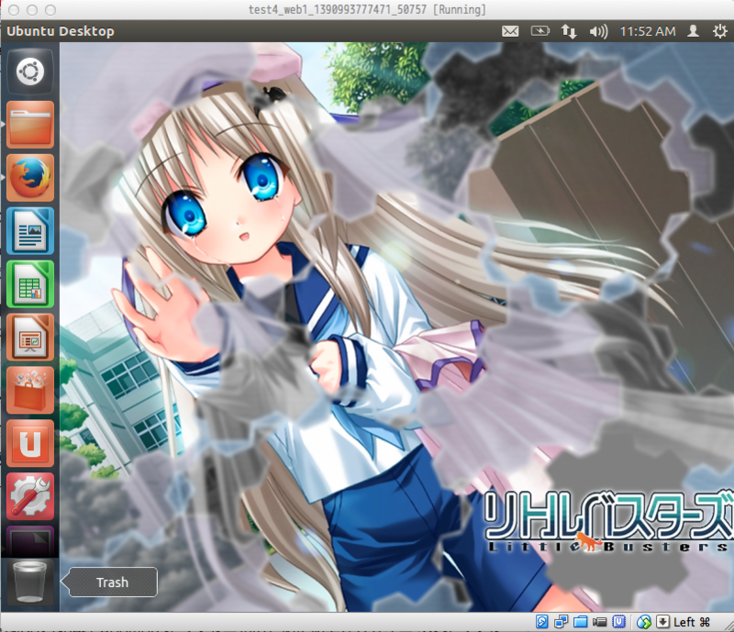Open the workspace switcher launcher icon

pyautogui.click(x=30, y=541)
